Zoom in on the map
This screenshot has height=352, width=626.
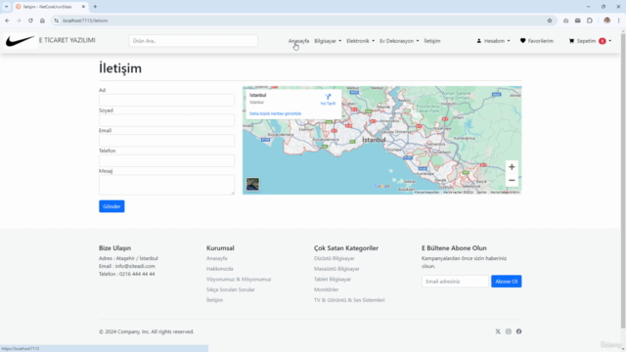pos(512,167)
